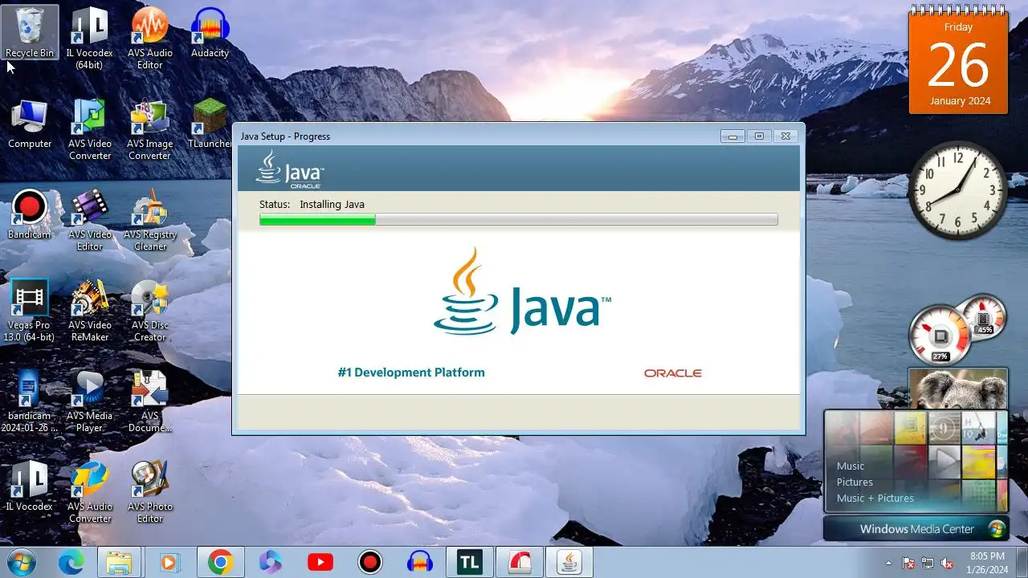The width and height of the screenshot is (1028, 578).
Task: Click the Java installer taskbar button
Action: (x=569, y=563)
